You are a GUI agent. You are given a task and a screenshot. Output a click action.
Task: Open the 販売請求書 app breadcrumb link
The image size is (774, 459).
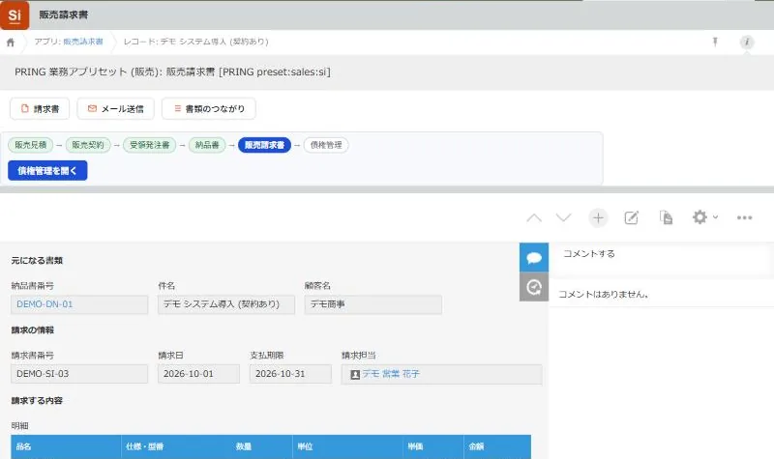tap(83, 42)
